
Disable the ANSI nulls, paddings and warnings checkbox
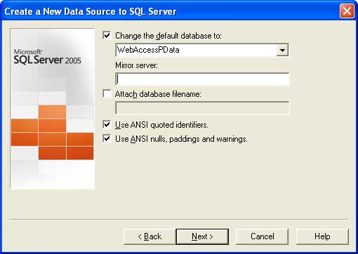click(107, 139)
